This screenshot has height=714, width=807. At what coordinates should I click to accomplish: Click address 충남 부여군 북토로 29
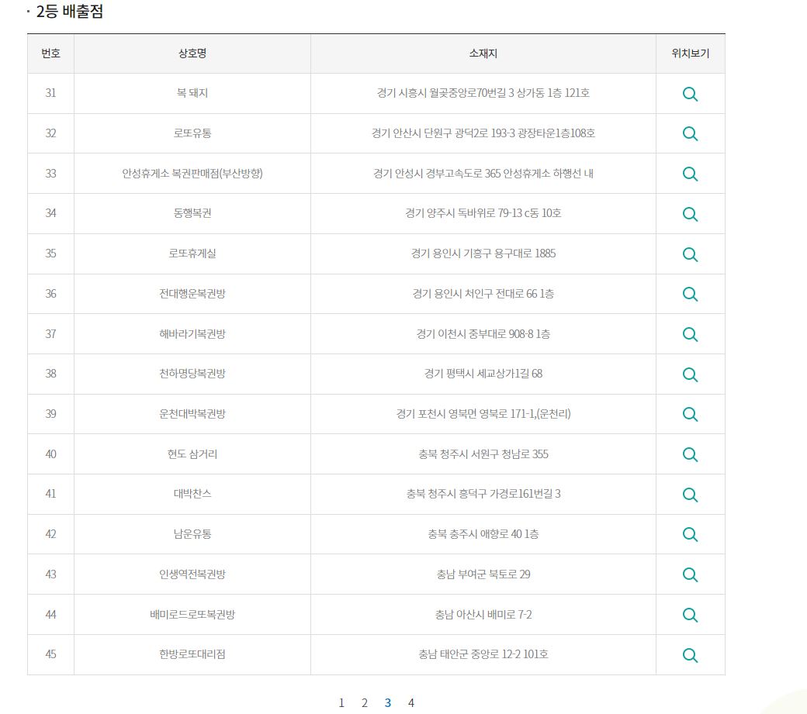(483, 574)
